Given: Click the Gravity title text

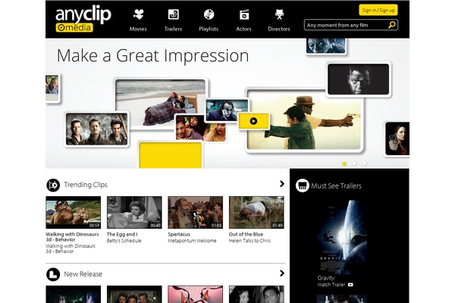Looking at the screenshot, I should [x=326, y=278].
